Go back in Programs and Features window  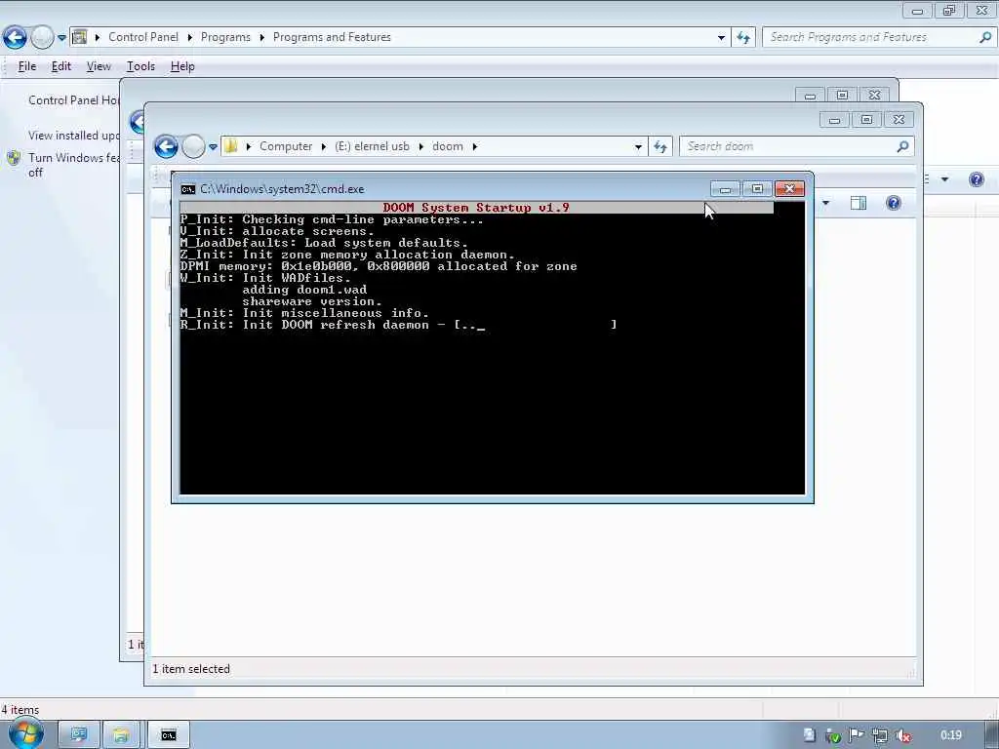(15, 38)
